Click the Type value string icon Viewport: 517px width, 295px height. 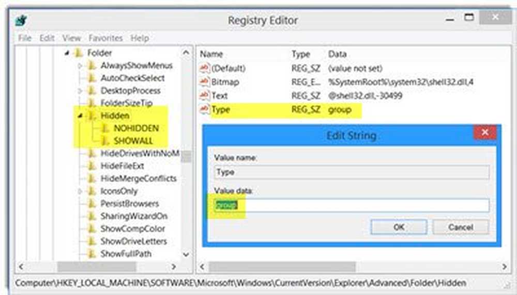[204, 109]
